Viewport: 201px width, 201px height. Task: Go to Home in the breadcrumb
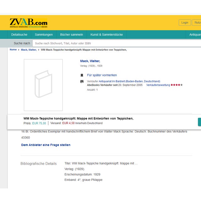tap(13, 50)
